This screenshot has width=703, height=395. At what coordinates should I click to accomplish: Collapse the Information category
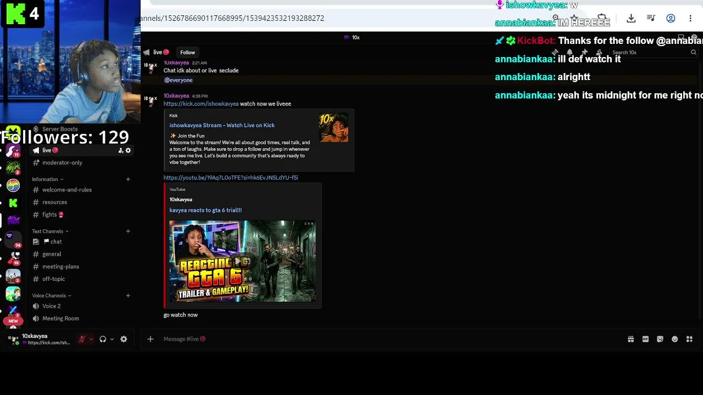click(x=47, y=179)
